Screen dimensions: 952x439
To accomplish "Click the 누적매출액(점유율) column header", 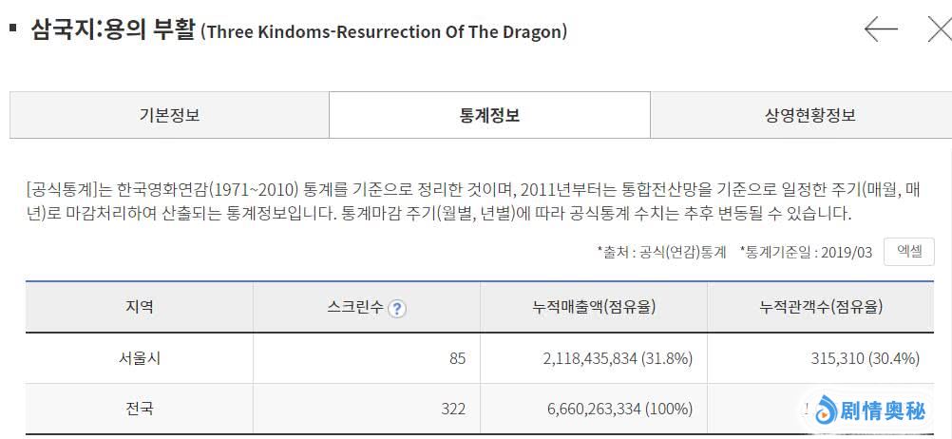I will (594, 307).
